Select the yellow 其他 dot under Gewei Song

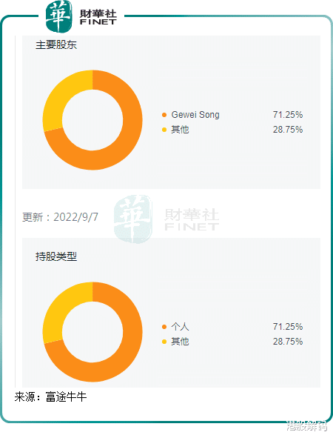pyautogui.click(x=164, y=130)
